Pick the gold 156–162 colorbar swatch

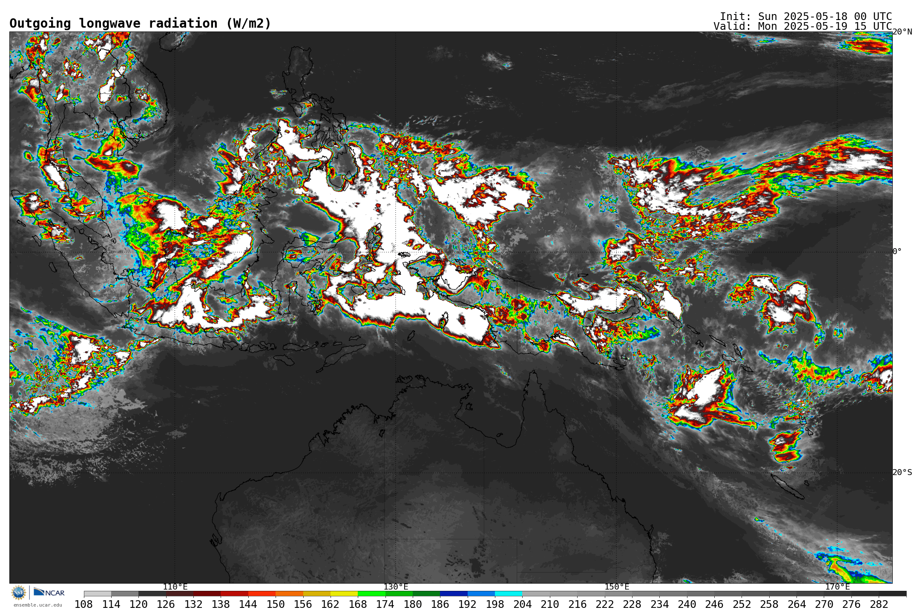pos(317,594)
